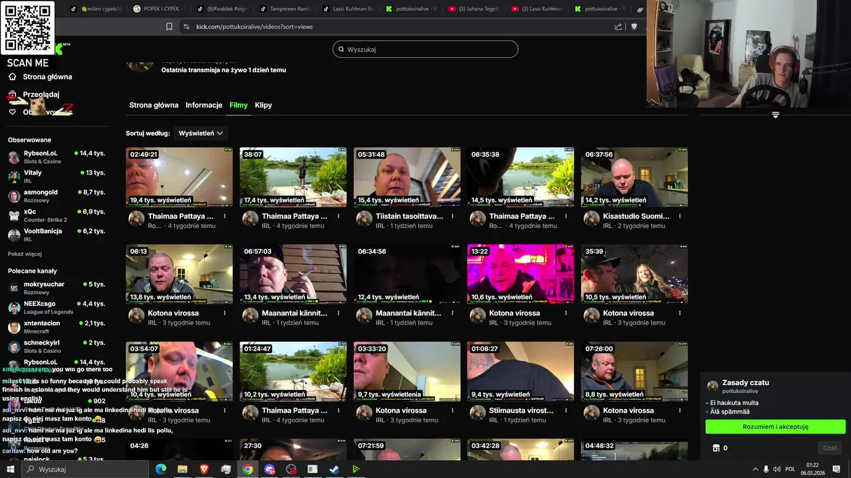Open Brave browser from taskbar

click(x=204, y=469)
